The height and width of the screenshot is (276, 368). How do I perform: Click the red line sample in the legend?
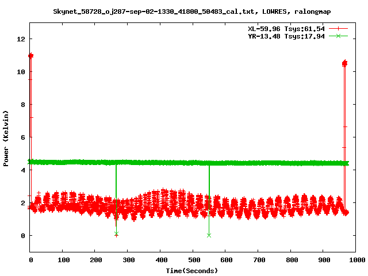[x=338, y=29]
